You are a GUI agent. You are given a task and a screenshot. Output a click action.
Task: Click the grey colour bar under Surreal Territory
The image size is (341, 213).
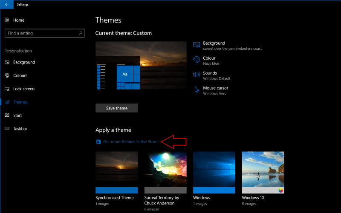click(x=165, y=190)
